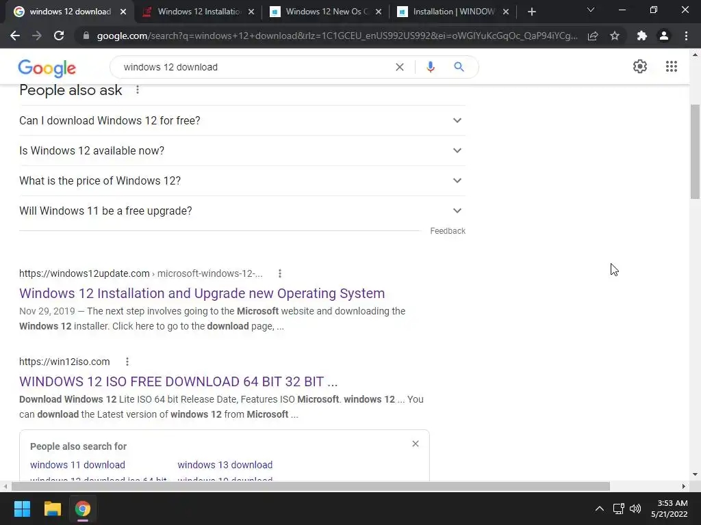Search for windows 13 download suggestion
Image resolution: width=701 pixels, height=525 pixels.
[x=225, y=465]
